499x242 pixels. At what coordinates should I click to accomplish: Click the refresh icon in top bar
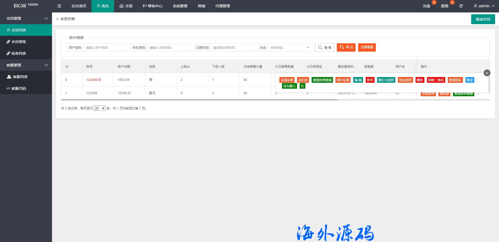pyautogui.click(x=461, y=6)
